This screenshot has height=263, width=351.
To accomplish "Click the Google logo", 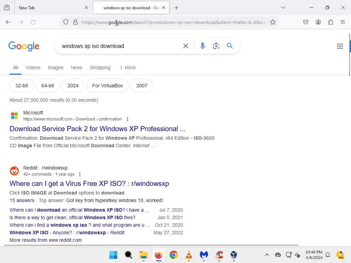I will click(24, 46).
